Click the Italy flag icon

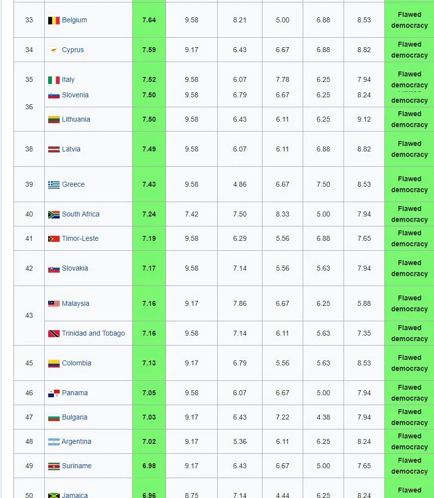pos(54,80)
